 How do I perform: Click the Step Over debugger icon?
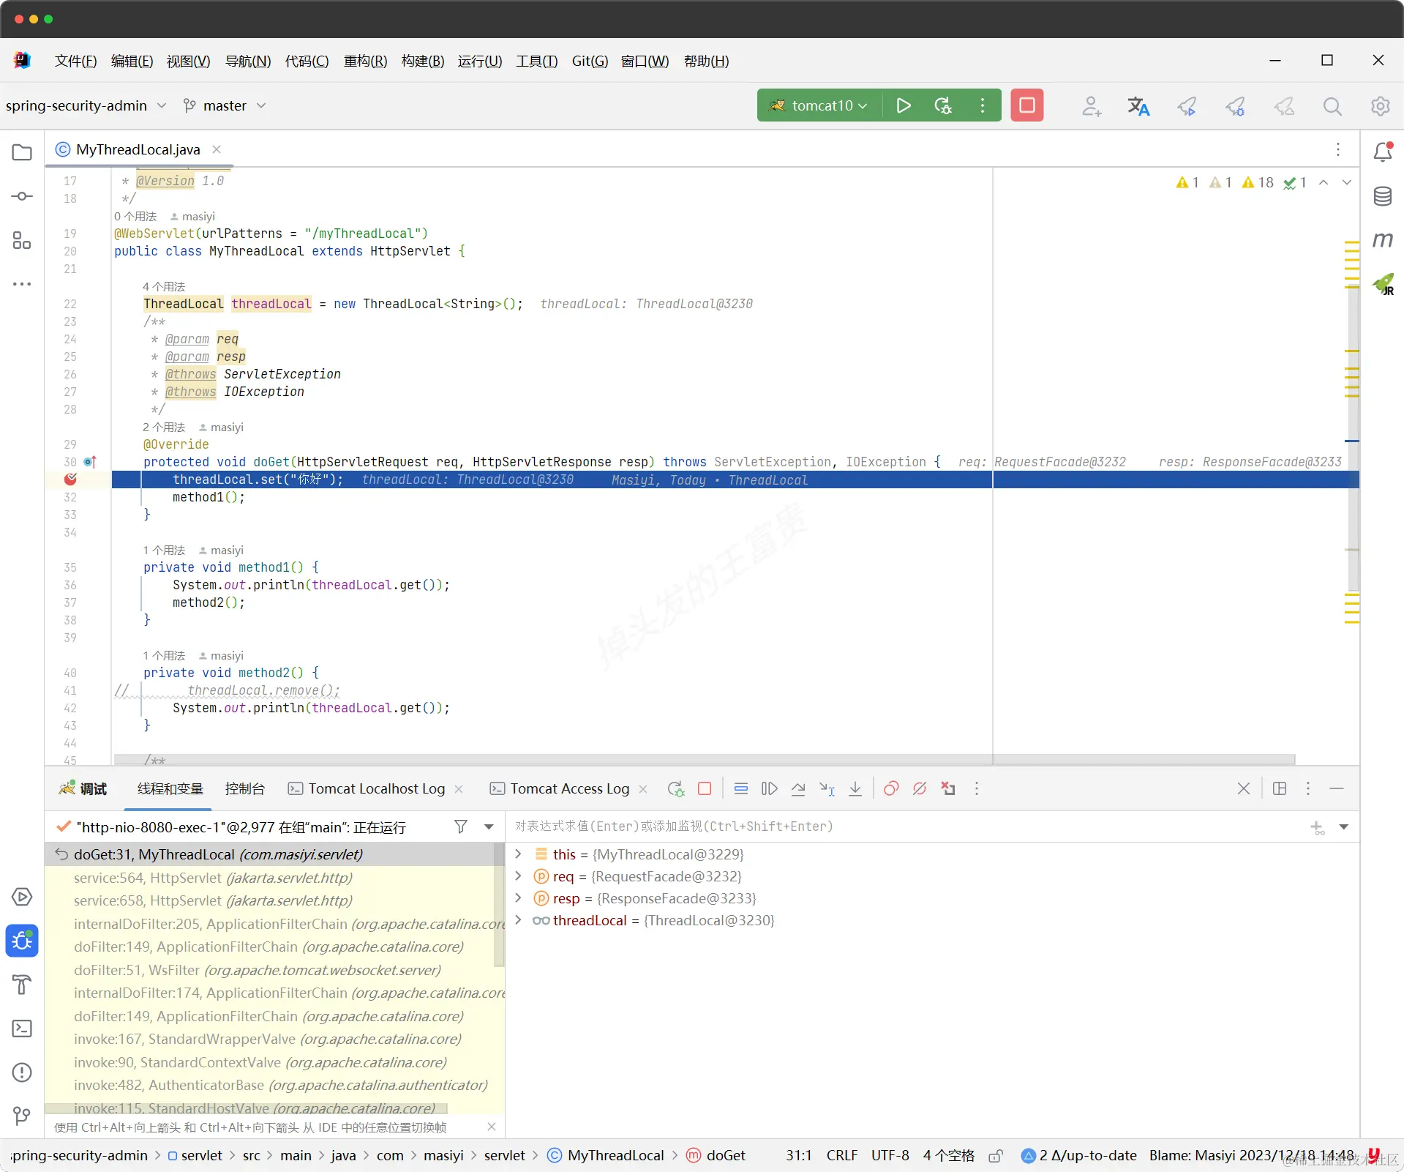[x=798, y=788]
